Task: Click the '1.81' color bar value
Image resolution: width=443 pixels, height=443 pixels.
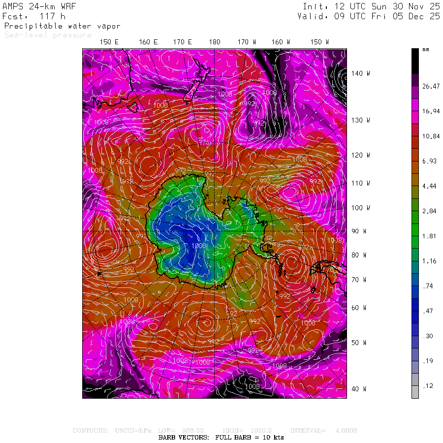Action: point(429,236)
